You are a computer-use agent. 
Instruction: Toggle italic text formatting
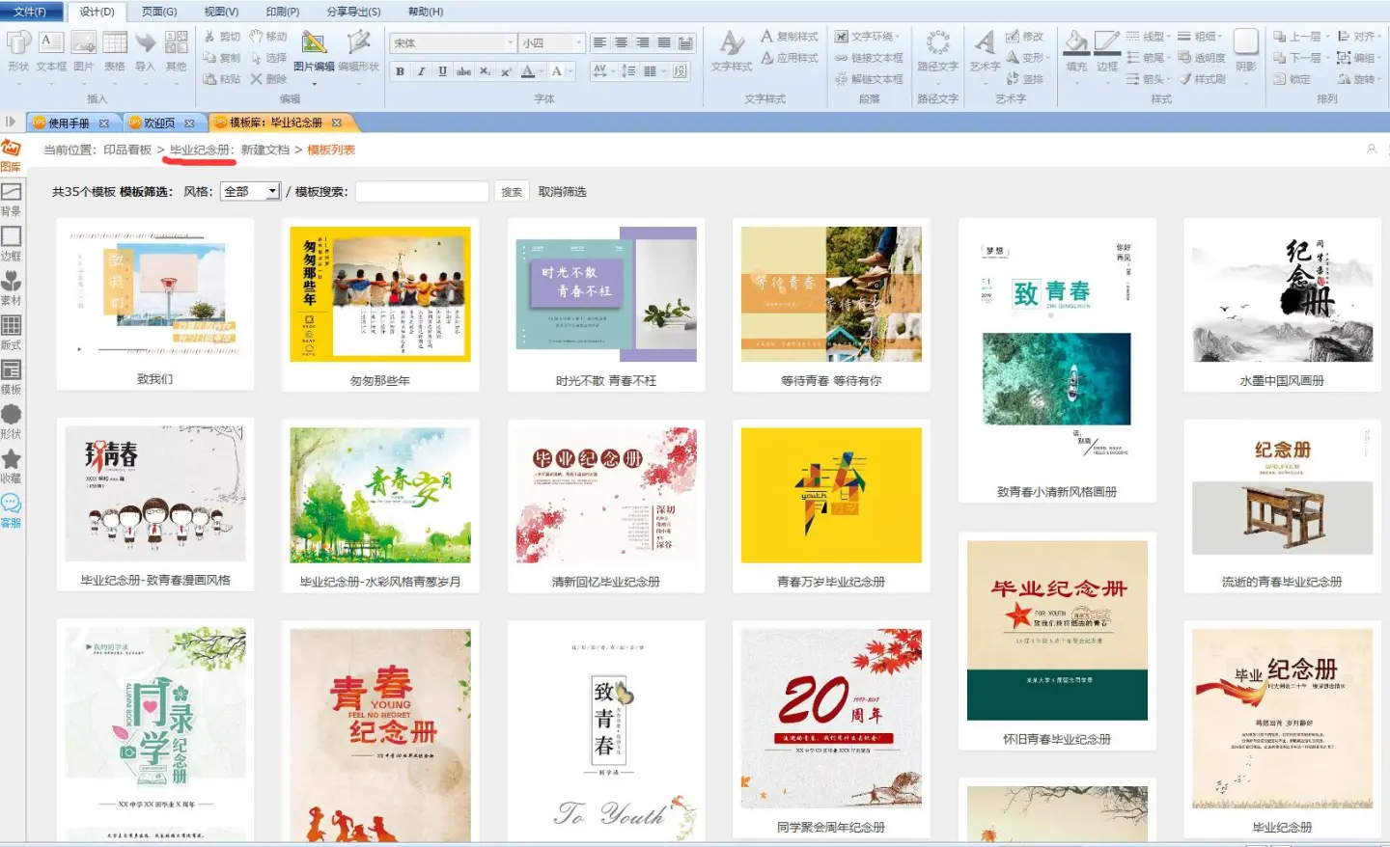[421, 71]
